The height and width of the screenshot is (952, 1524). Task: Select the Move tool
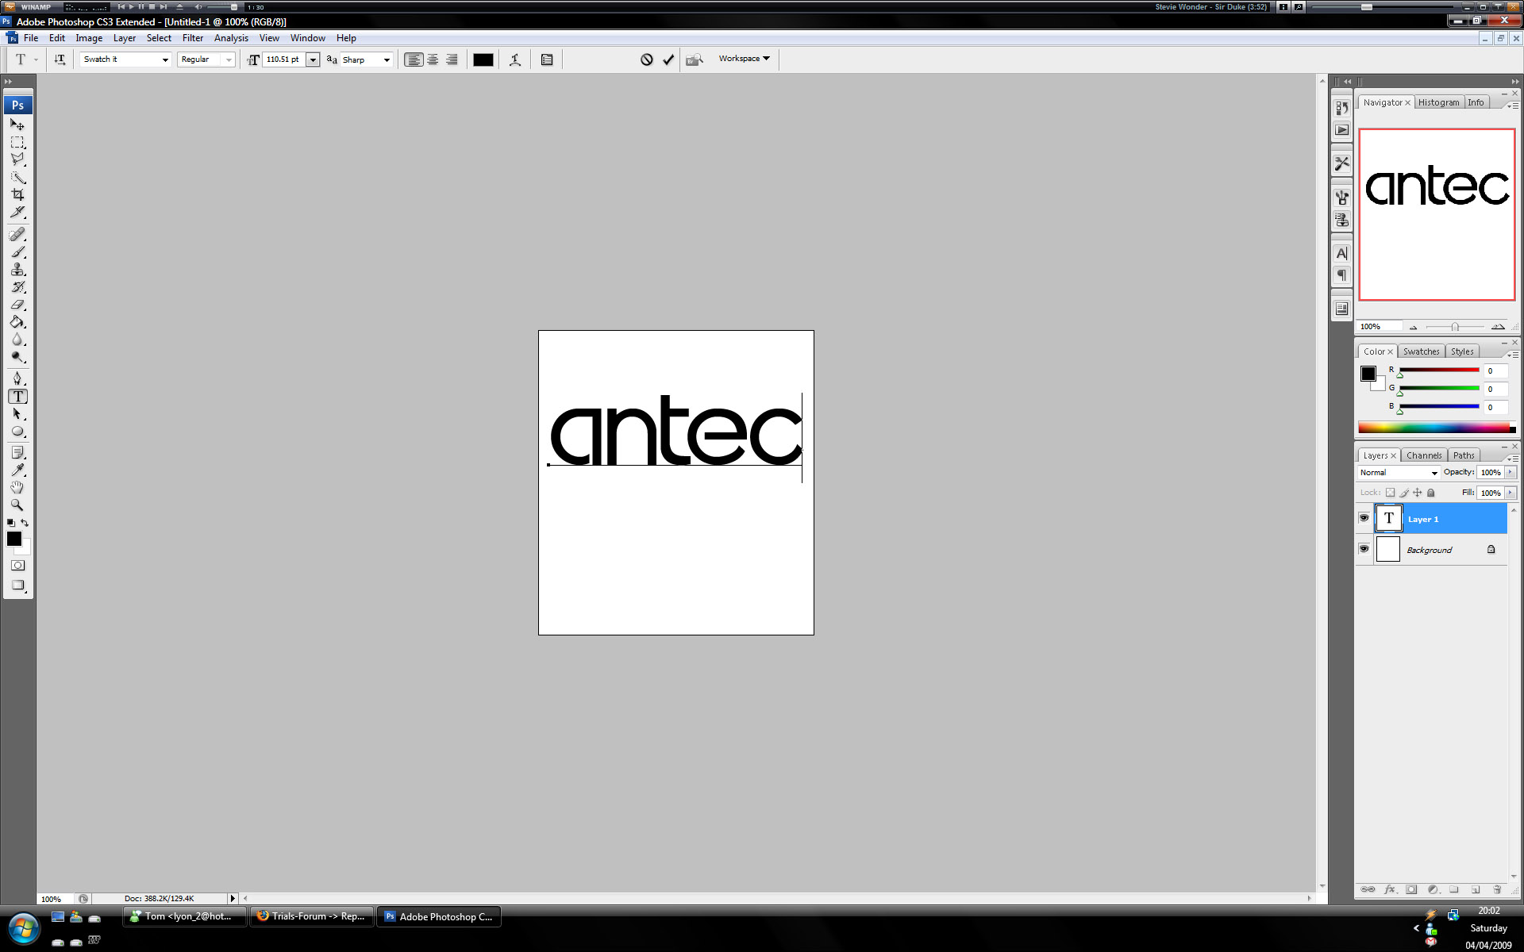tap(17, 125)
